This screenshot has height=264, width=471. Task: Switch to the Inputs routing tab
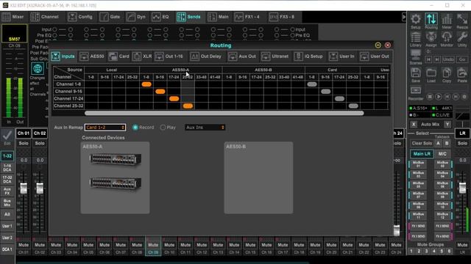coord(63,56)
